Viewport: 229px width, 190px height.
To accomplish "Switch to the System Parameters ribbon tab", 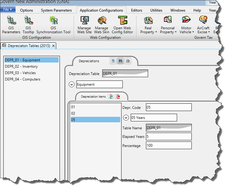I will click(x=56, y=10).
